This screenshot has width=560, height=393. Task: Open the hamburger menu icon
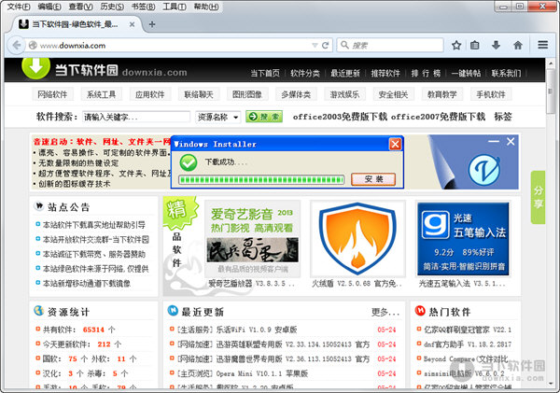[x=543, y=45]
